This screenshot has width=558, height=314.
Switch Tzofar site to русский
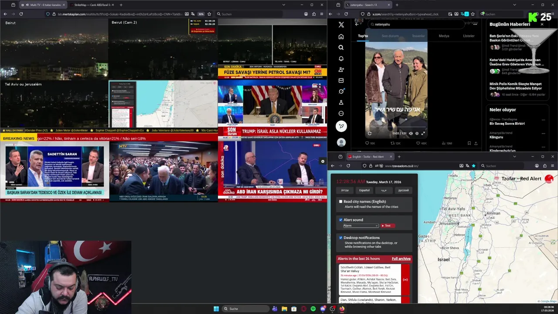[403, 190]
